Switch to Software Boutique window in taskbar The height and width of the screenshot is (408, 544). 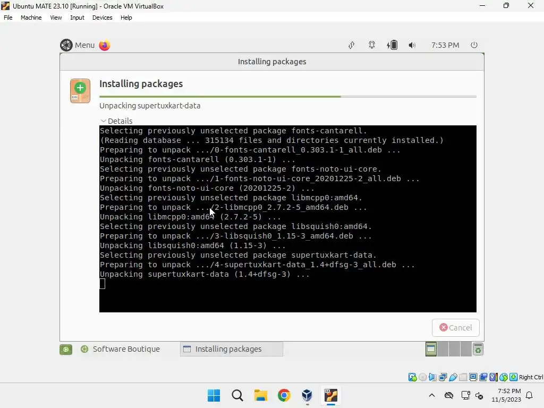tap(121, 349)
